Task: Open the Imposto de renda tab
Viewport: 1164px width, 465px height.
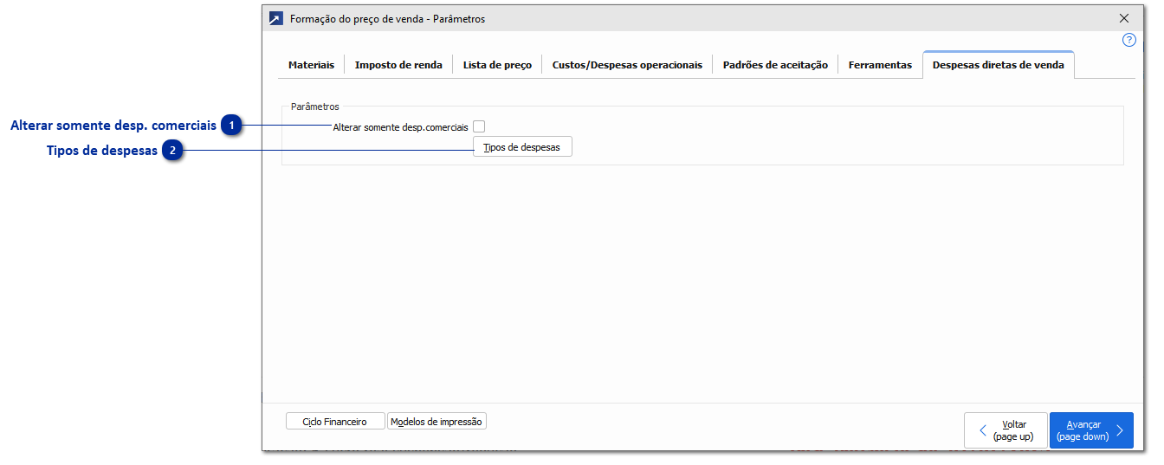Action: point(398,65)
